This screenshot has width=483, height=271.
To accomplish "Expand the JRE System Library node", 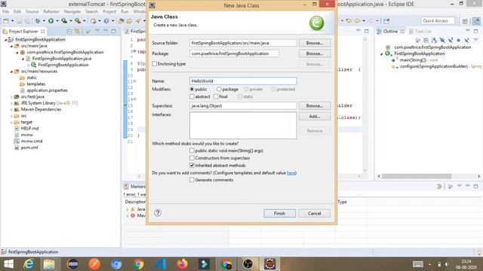I will click(11, 103).
